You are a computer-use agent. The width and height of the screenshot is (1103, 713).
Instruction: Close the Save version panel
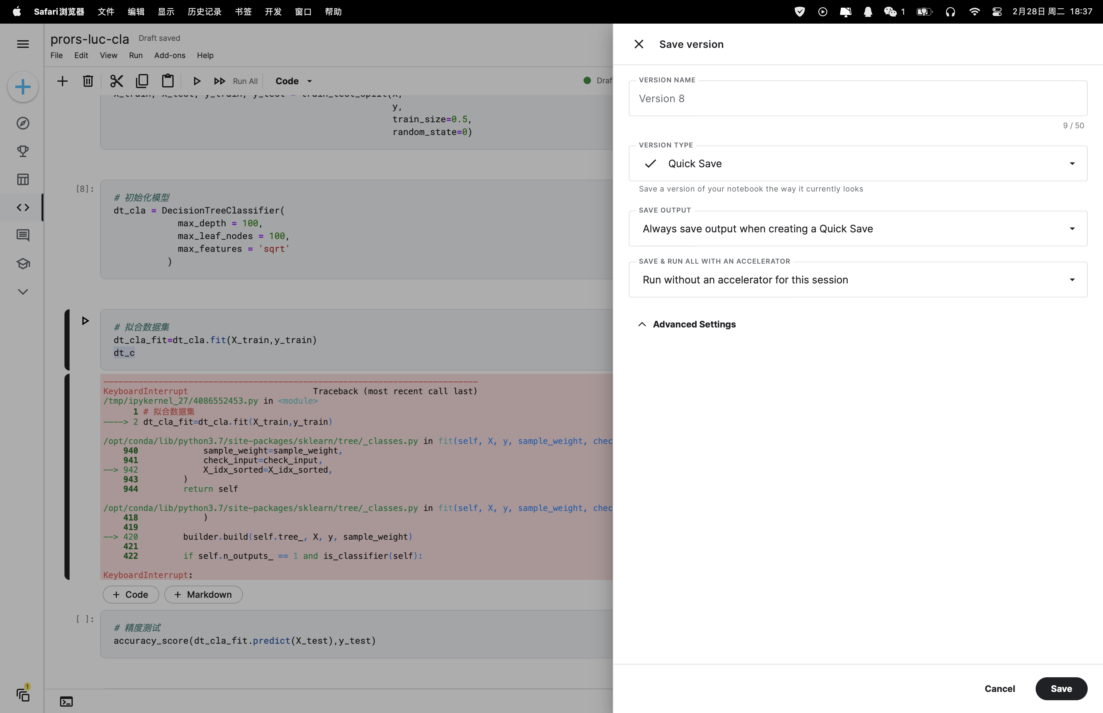[x=639, y=44]
